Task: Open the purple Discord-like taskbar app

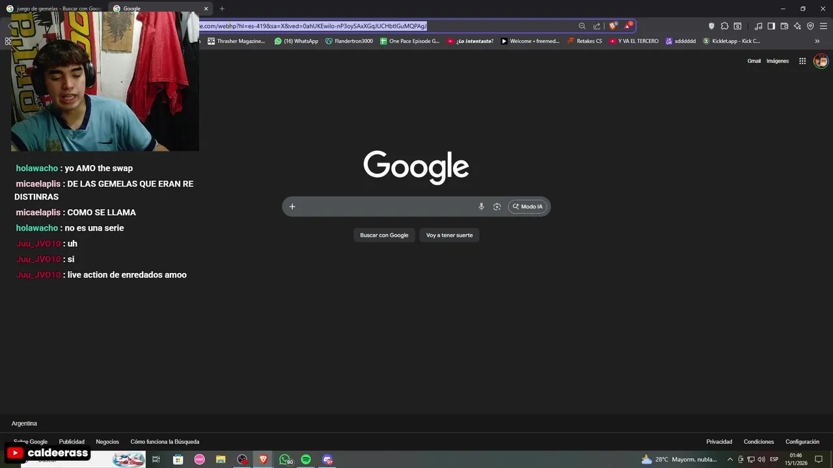Action: (x=327, y=460)
